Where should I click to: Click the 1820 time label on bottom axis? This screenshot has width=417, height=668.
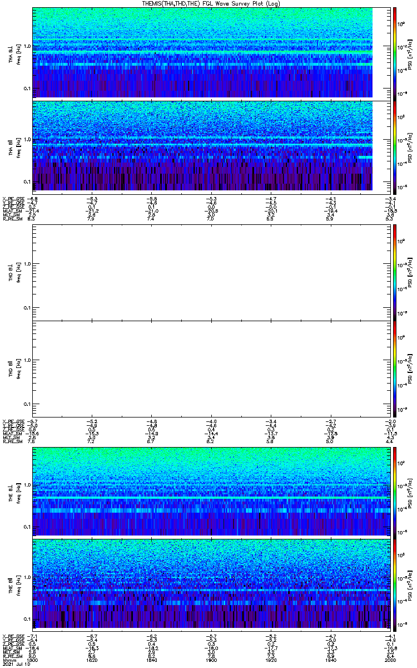click(92, 660)
